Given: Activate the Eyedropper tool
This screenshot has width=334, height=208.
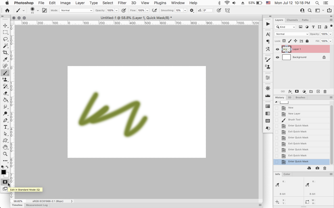Looking at the screenshot, I should (x=5, y=59).
